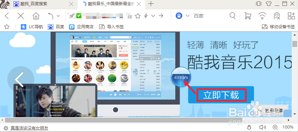Click the vertical scrollbar up arrow
This screenshot has height=132, width=298.
click(295, 34)
